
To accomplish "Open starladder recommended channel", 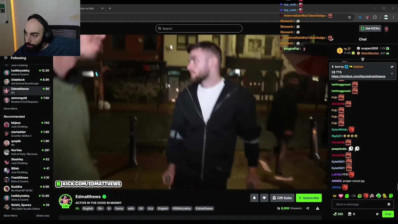I will click(x=26, y=134).
